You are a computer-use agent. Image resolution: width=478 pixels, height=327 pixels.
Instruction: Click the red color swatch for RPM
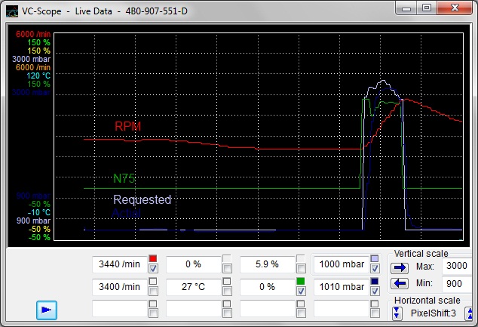pyautogui.click(x=153, y=258)
